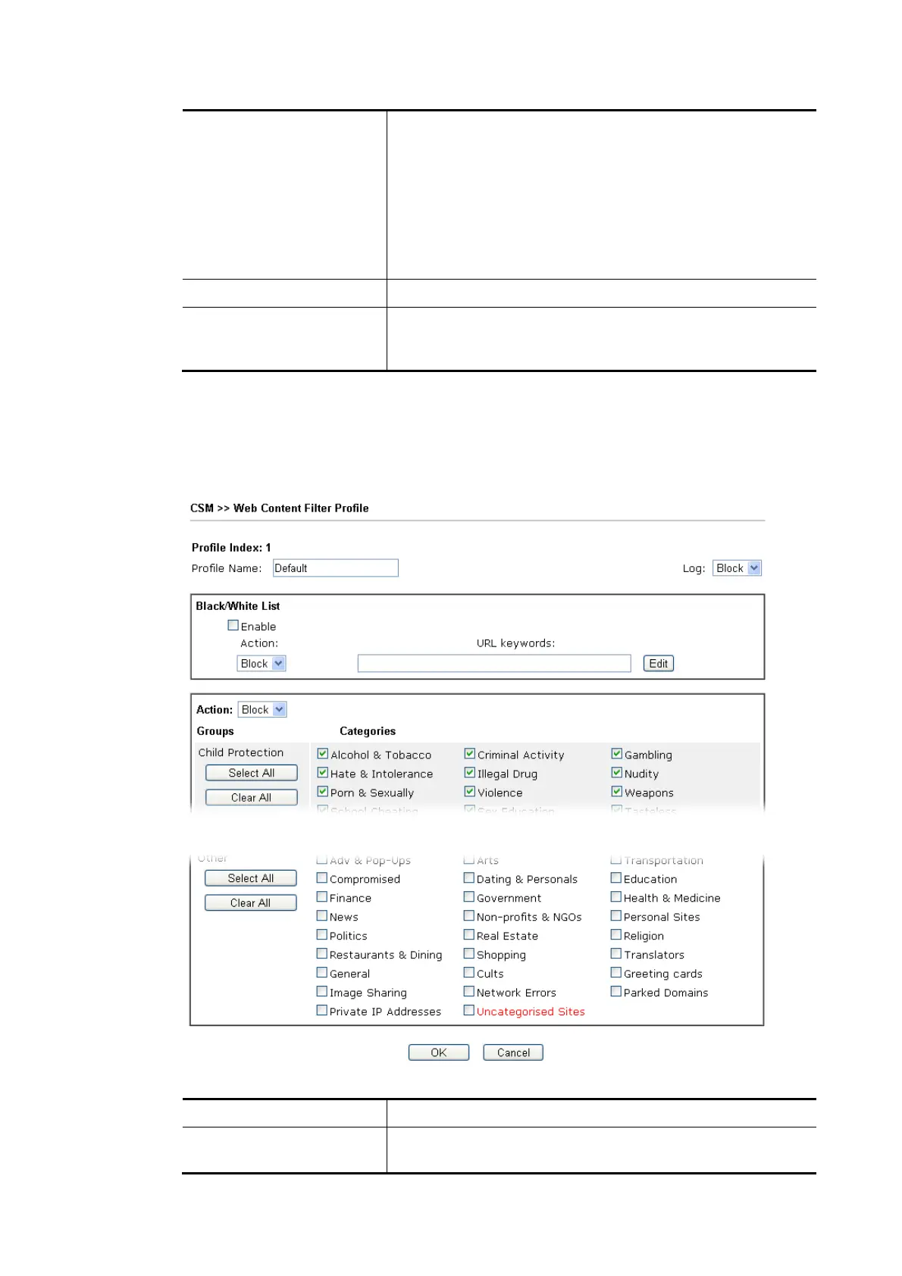Open the categories Action dropdown

(x=262, y=710)
